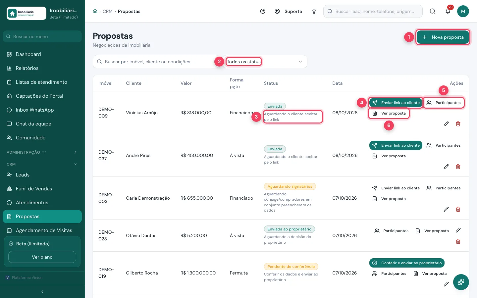Click the Nova proposta button
This screenshot has width=477, height=298.
click(x=443, y=37)
